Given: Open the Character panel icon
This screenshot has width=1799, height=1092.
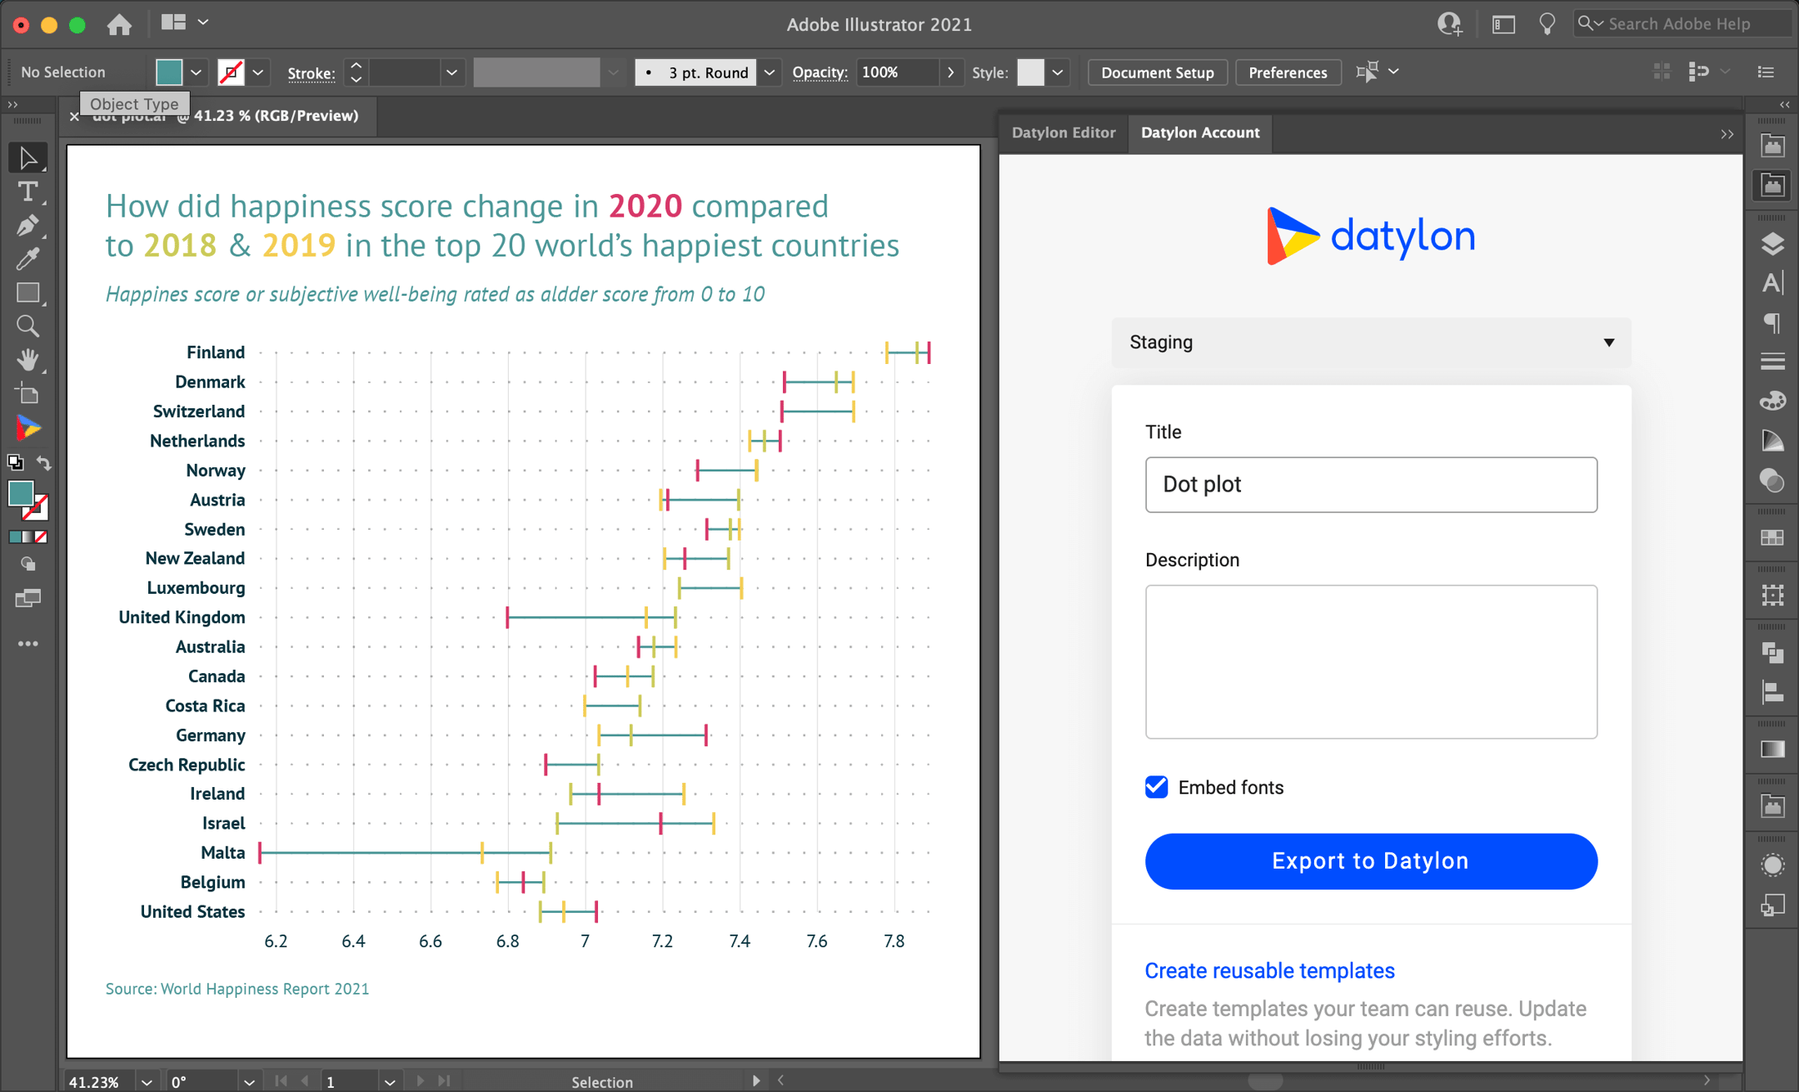Looking at the screenshot, I should (1772, 282).
